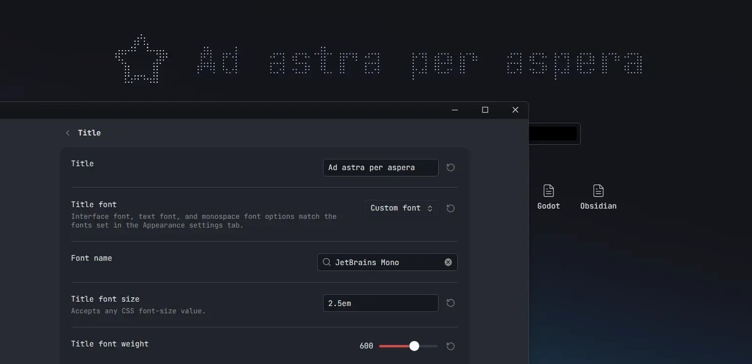Click the dotted star logo
The height and width of the screenshot is (364, 752).
(x=141, y=59)
